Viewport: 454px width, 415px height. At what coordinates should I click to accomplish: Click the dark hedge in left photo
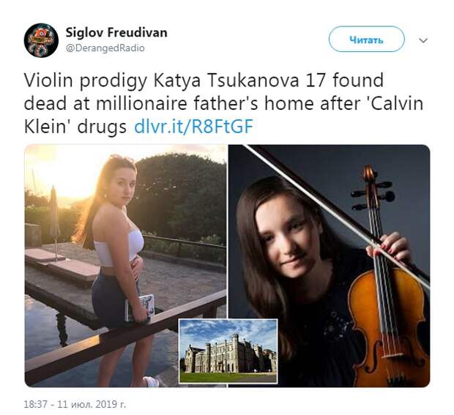(x=181, y=197)
